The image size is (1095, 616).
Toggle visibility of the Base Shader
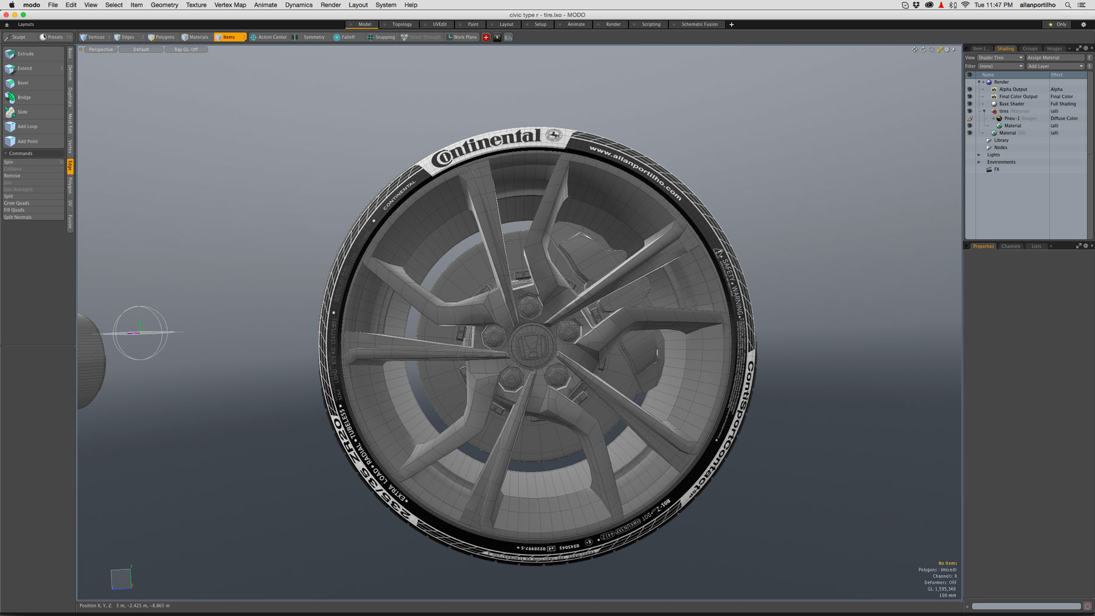970,104
